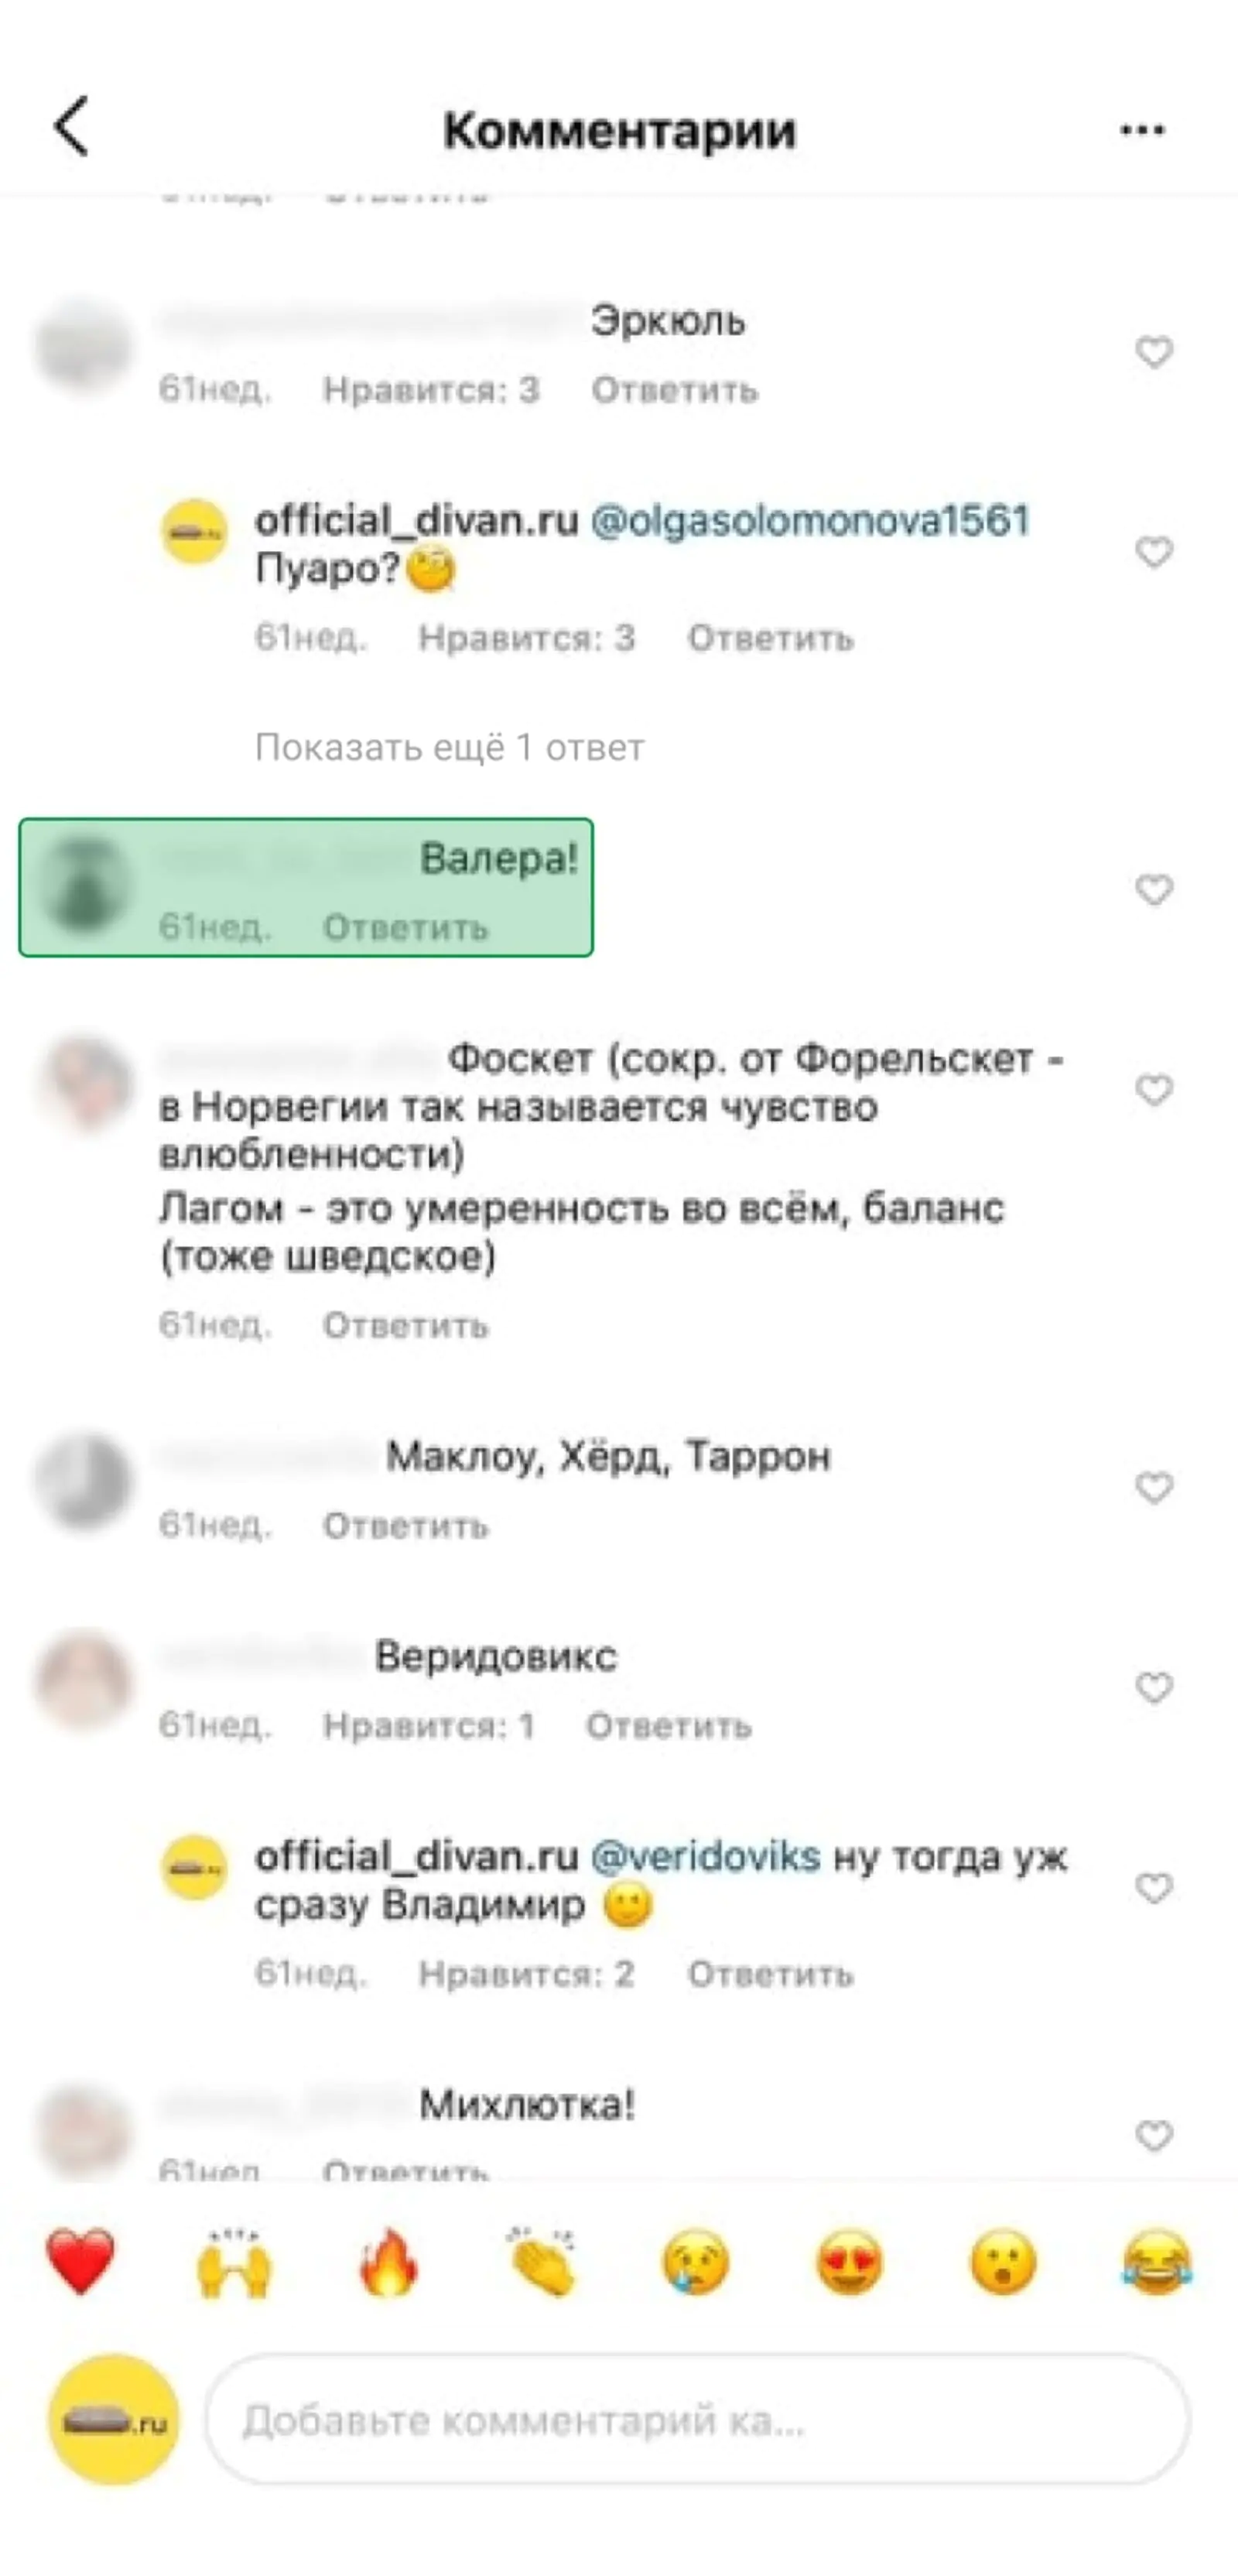Go back using the top-left arrow
1238x2576 pixels.
[x=72, y=127]
